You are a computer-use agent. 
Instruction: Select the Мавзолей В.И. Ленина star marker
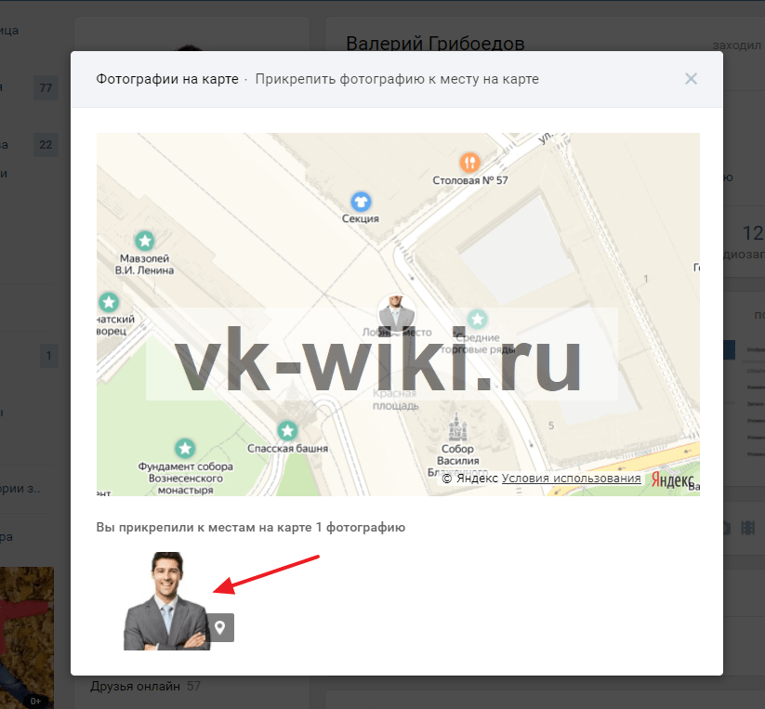[x=144, y=239]
